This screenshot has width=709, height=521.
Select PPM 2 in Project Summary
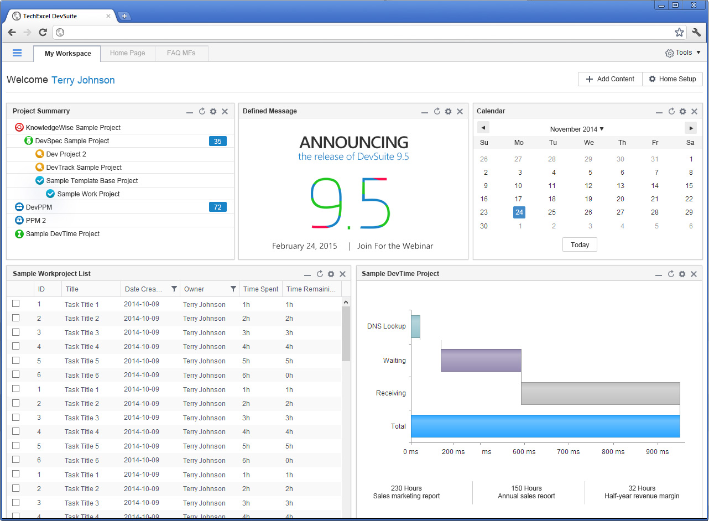click(x=35, y=221)
